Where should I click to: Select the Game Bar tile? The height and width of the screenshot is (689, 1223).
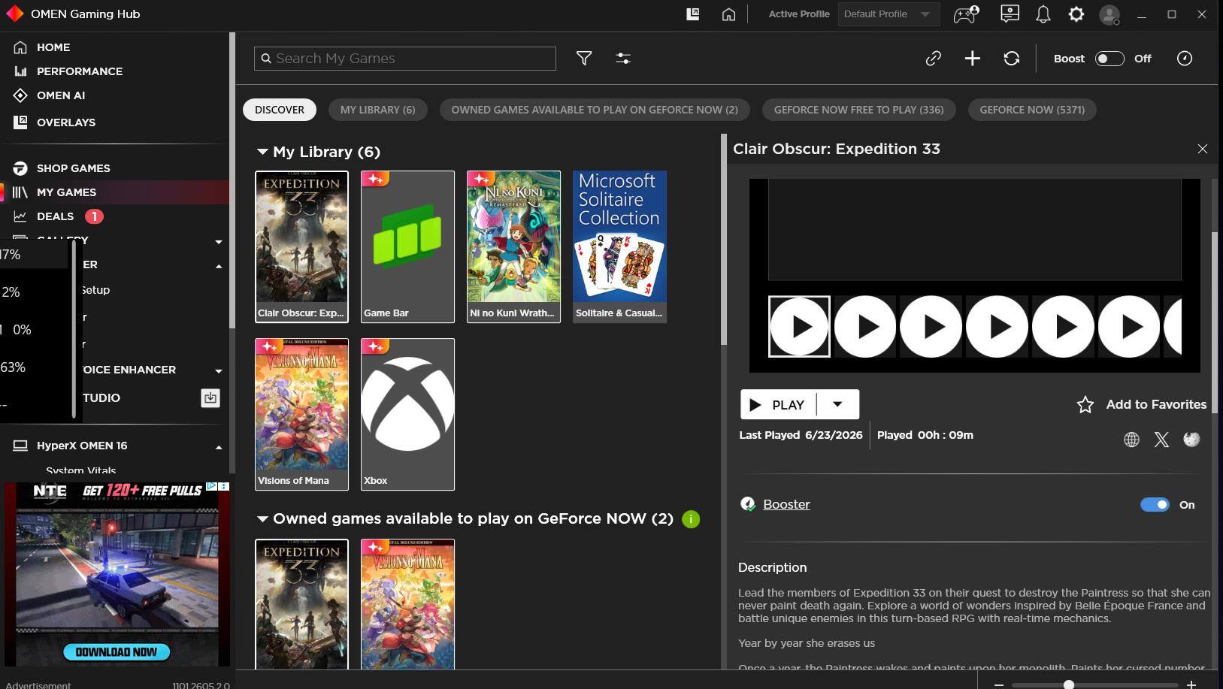coord(407,246)
